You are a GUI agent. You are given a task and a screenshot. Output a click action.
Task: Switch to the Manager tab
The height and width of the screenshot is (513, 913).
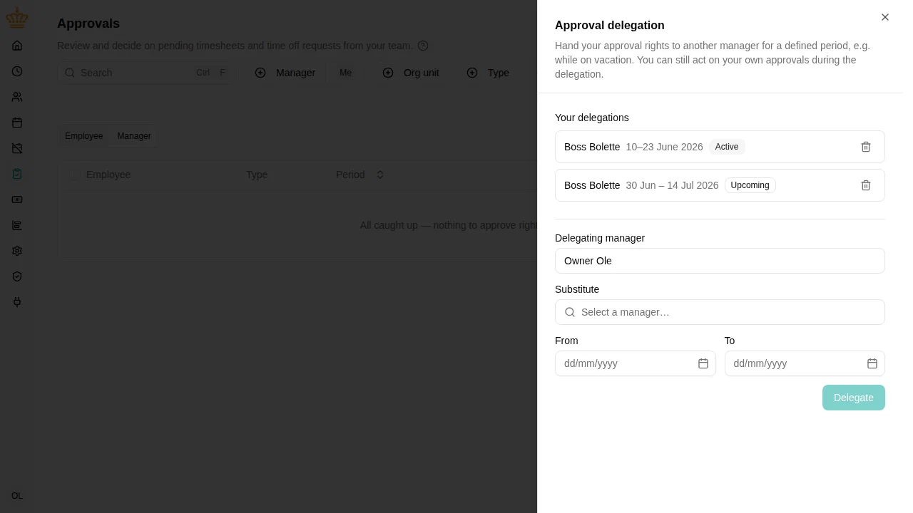(x=134, y=136)
